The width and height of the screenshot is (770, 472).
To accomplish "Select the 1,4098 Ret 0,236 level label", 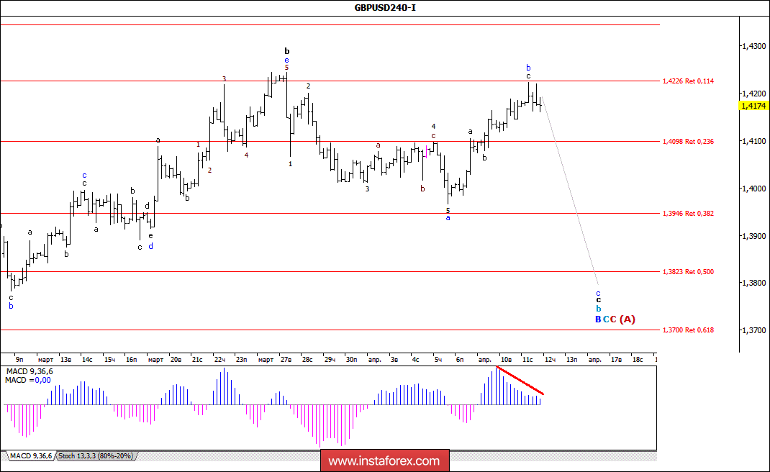I will coord(688,142).
